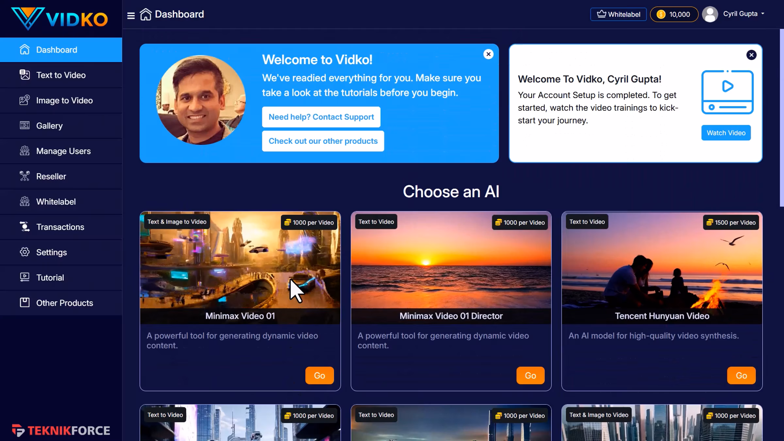Open Other Products menu item
The image size is (784, 441).
tap(64, 303)
